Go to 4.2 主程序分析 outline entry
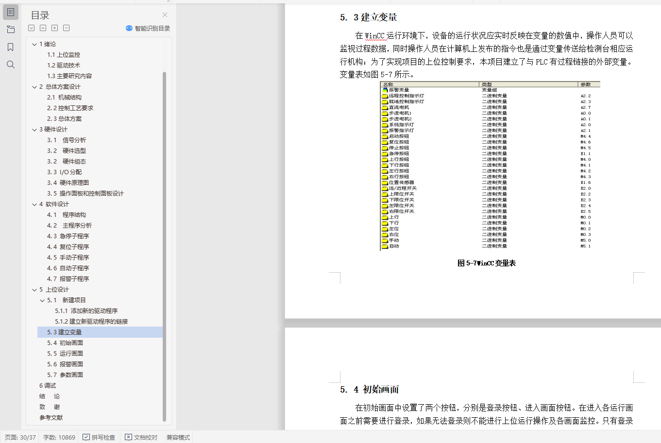 point(69,226)
